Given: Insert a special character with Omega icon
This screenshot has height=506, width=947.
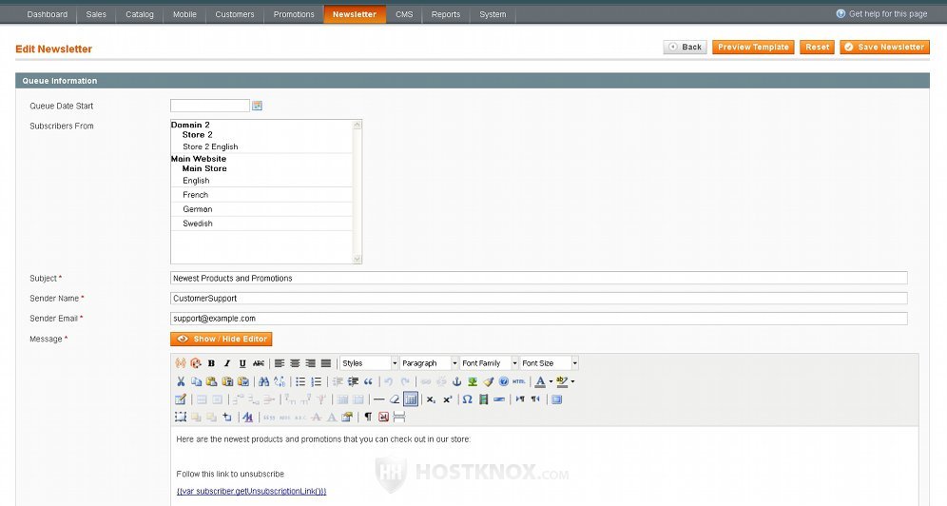Looking at the screenshot, I should pos(467,399).
